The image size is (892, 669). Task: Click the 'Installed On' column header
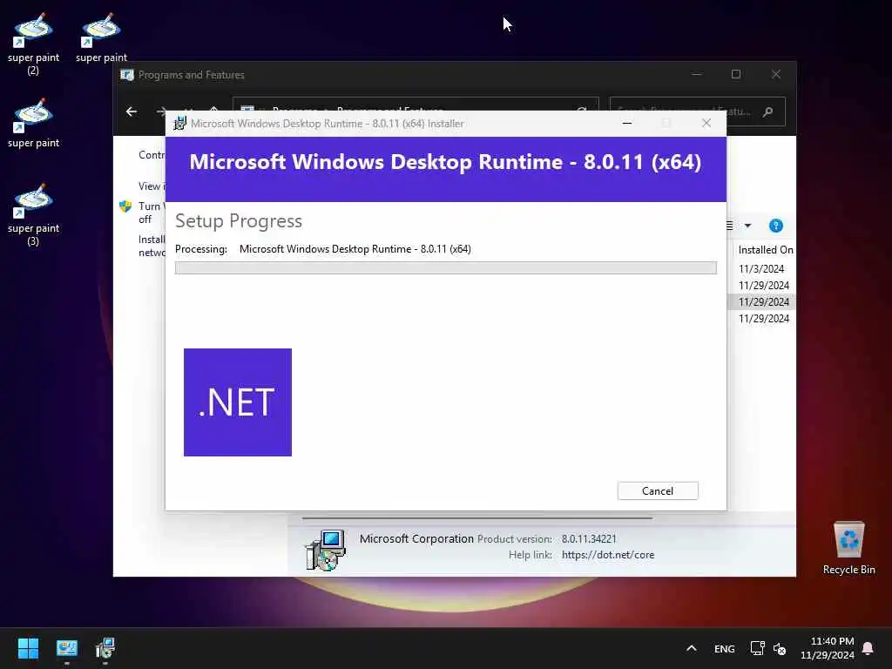click(765, 250)
